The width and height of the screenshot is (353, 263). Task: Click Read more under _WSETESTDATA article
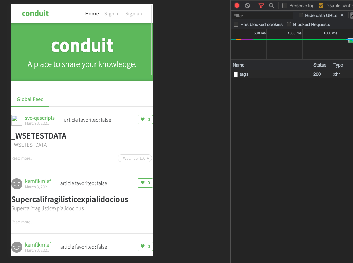22,158
